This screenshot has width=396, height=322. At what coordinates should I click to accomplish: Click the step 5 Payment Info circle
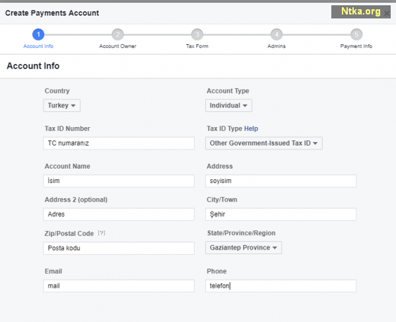click(356, 35)
